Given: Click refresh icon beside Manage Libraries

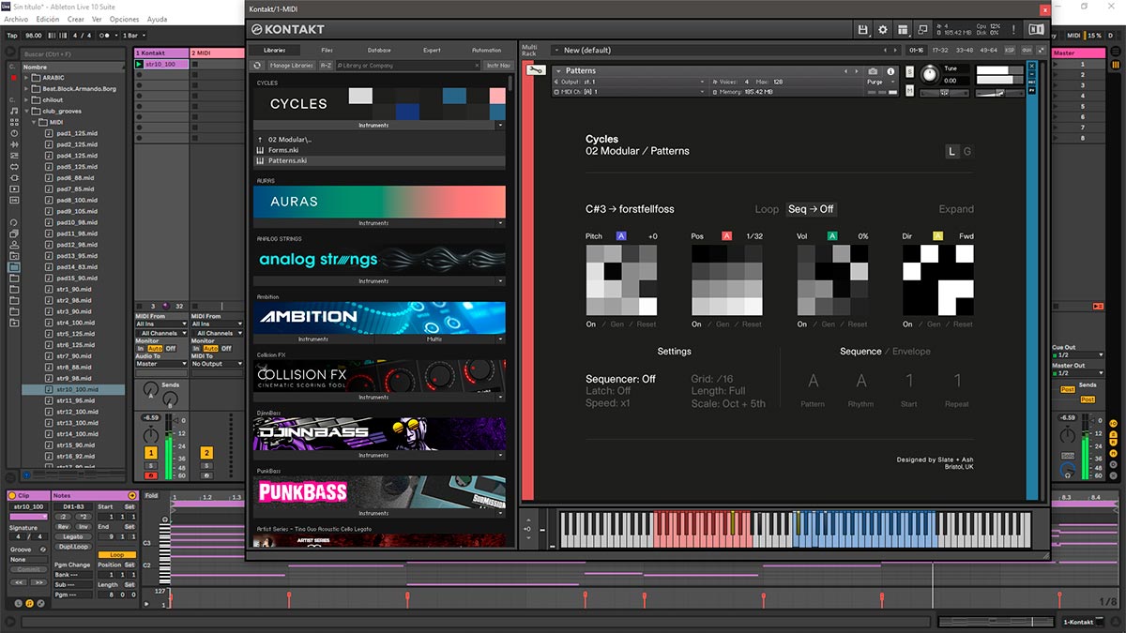Looking at the screenshot, I should click(x=258, y=66).
